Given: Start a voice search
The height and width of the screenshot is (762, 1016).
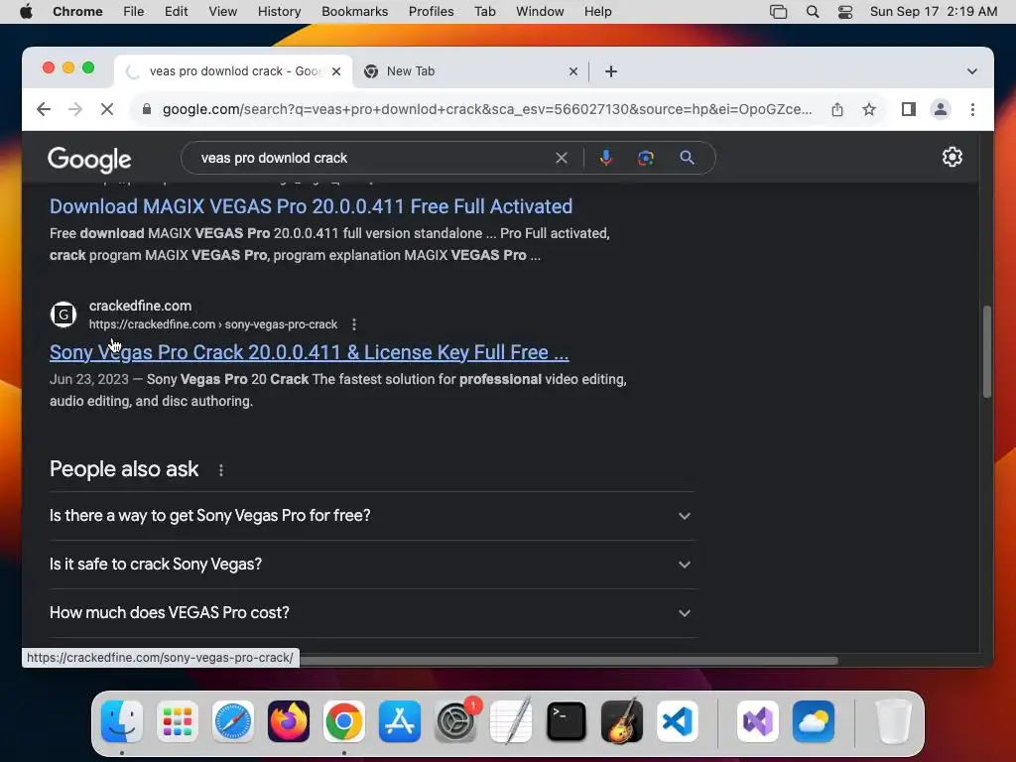Looking at the screenshot, I should pyautogui.click(x=606, y=158).
